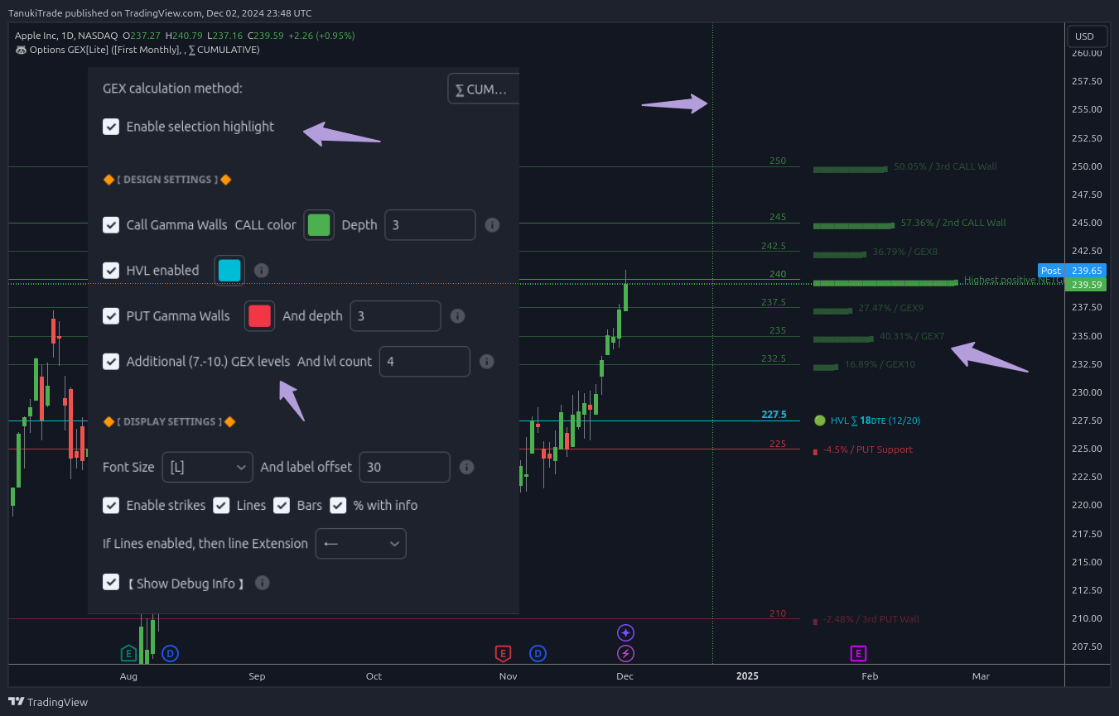Screen dimensions: 1119x716
Task: Click the green earnings E marker in August
Action: [128, 654]
